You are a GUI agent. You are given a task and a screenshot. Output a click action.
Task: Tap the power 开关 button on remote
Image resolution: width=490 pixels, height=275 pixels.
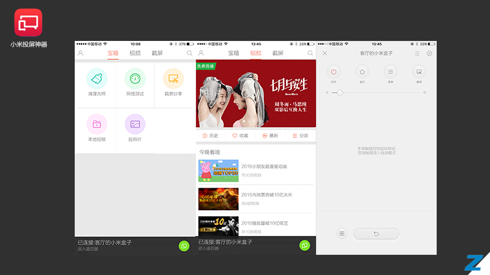[x=333, y=71]
